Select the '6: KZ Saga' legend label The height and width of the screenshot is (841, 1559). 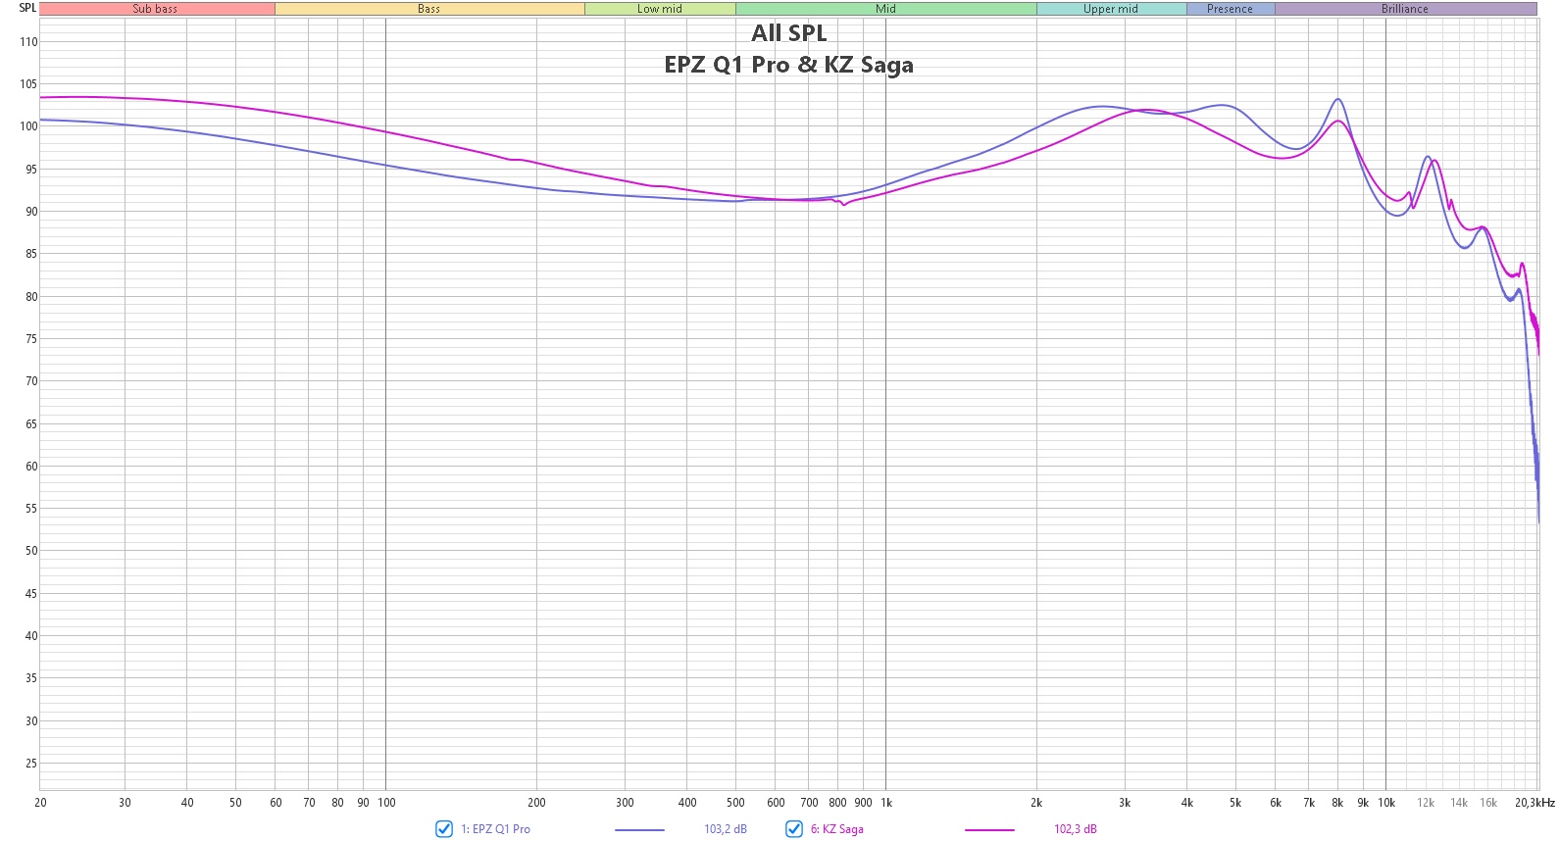[837, 829]
